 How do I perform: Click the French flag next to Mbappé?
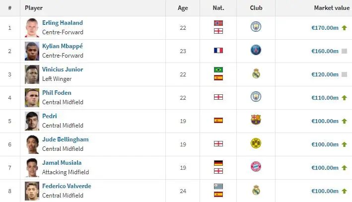(218, 51)
